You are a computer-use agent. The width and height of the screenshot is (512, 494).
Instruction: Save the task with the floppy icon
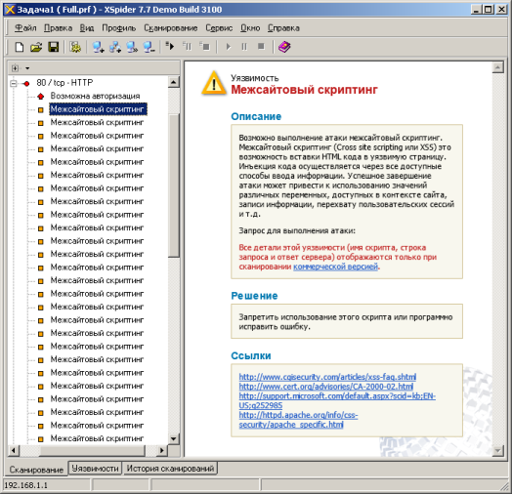[53, 47]
